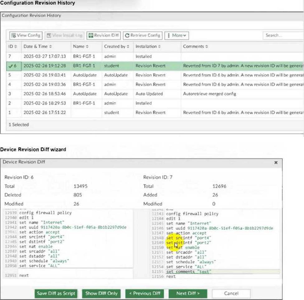Image resolution: width=304 pixels, height=300 pixels.
Task: Click the Comments column sort arrows
Action: 207,46
